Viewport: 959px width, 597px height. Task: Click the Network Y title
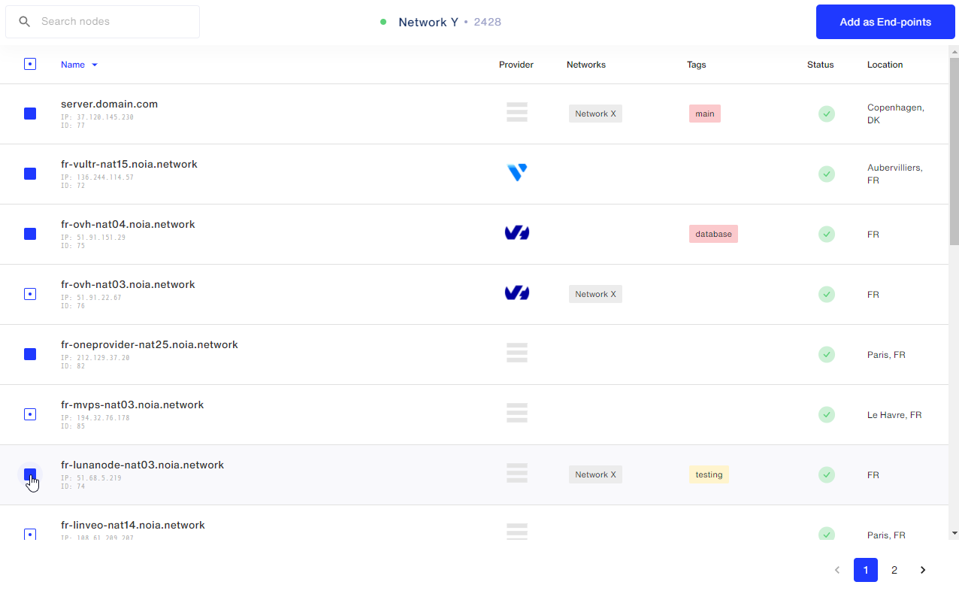(428, 22)
